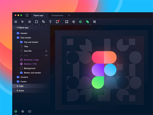153x115 pixels.
Task: Expand the 3. Icons page chevron
Action: tap(15, 91)
